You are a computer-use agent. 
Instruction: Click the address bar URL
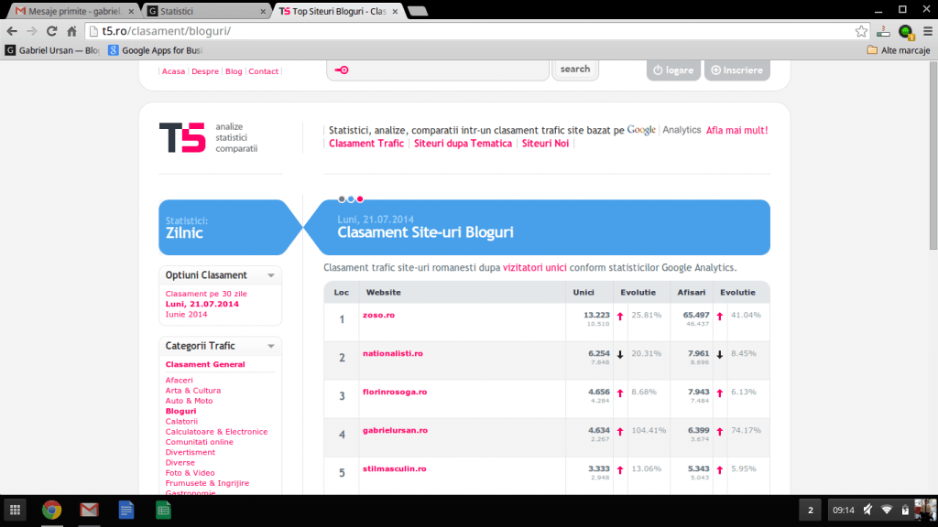point(167,31)
